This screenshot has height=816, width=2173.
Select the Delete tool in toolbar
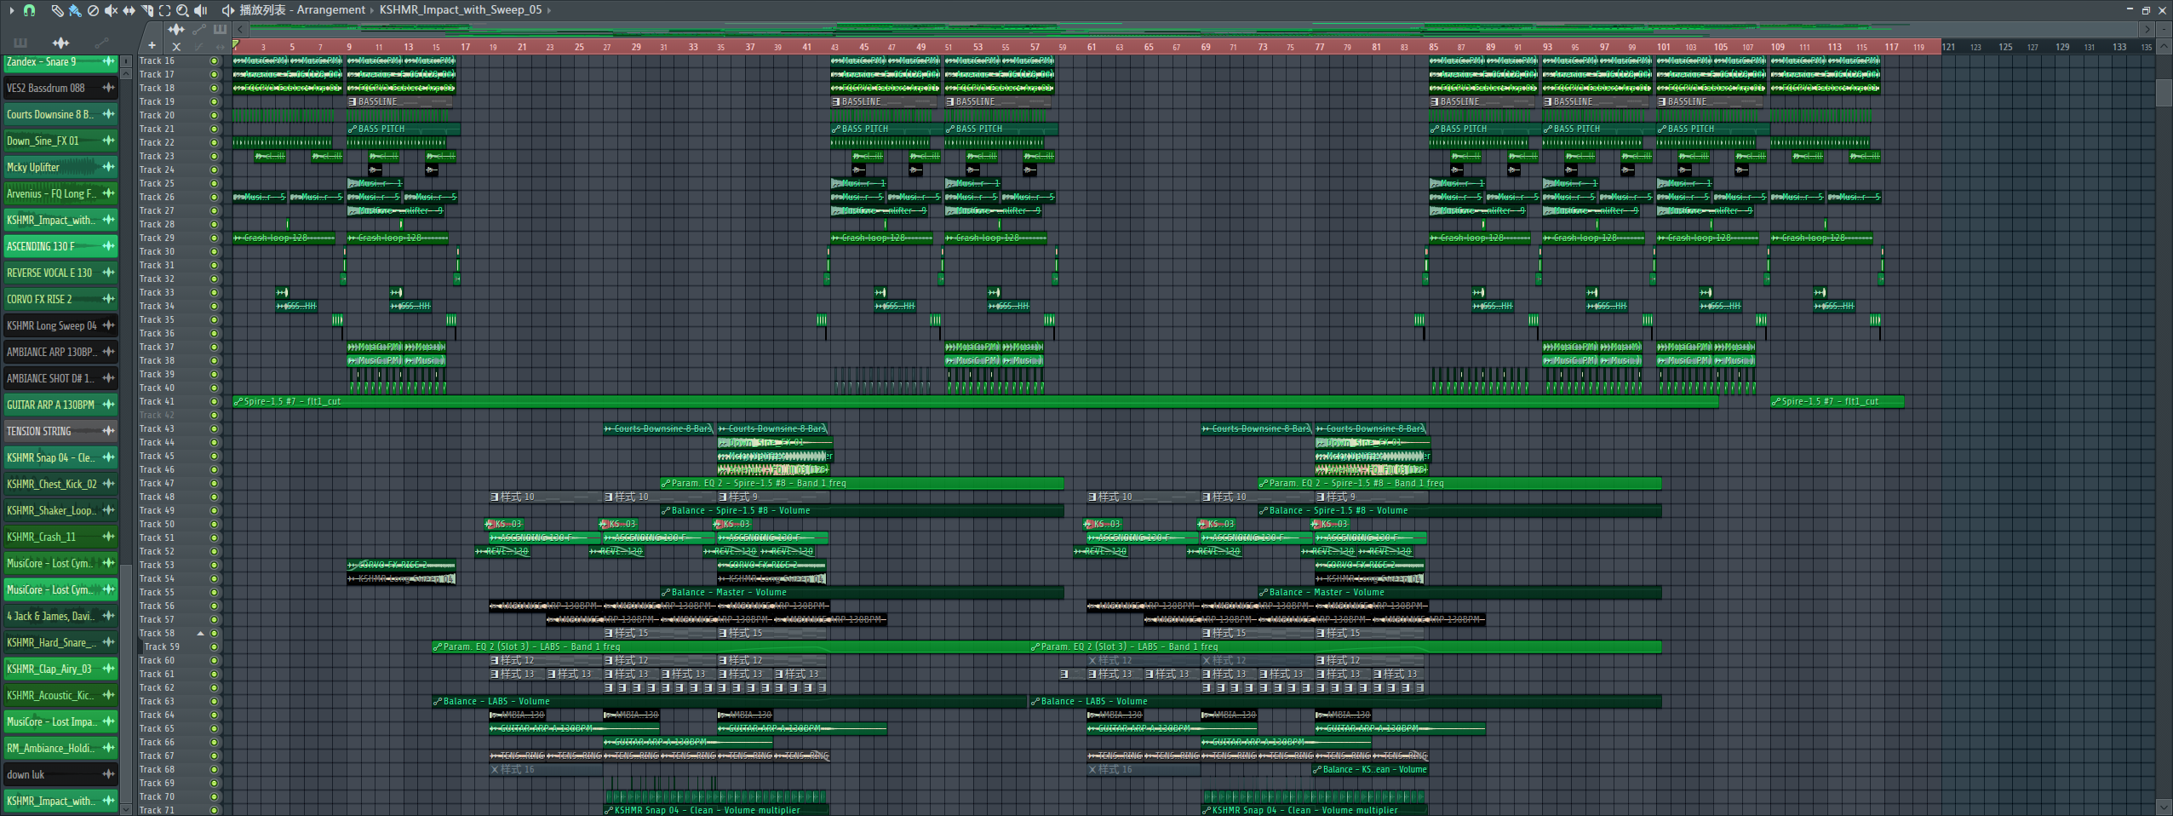pos(93,10)
